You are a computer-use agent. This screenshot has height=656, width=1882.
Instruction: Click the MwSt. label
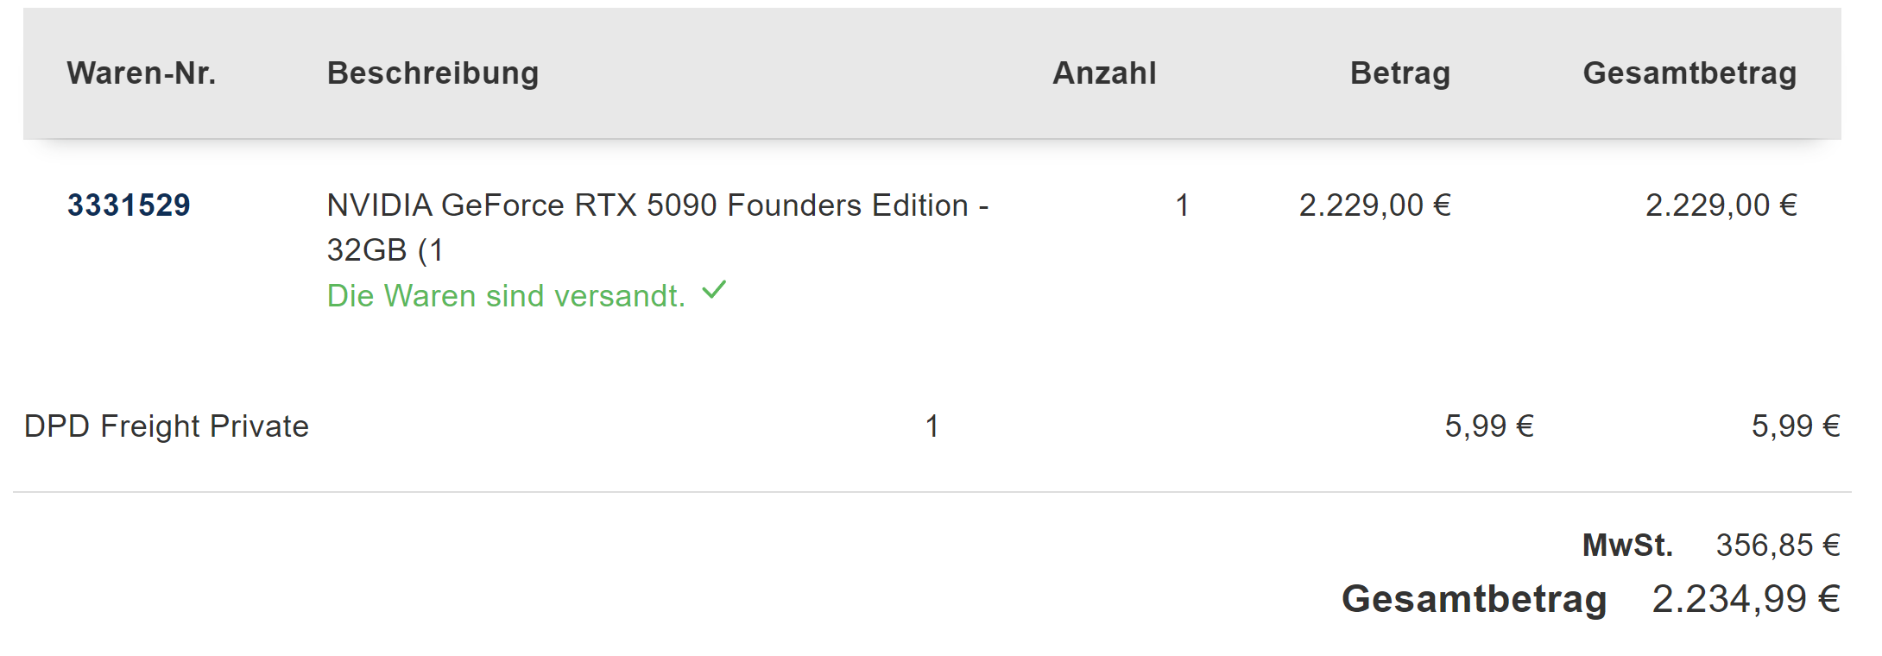(1627, 546)
